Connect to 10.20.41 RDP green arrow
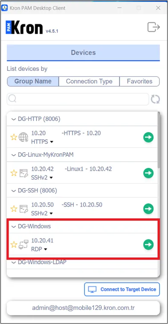This screenshot has width=168, height=324. [148, 245]
